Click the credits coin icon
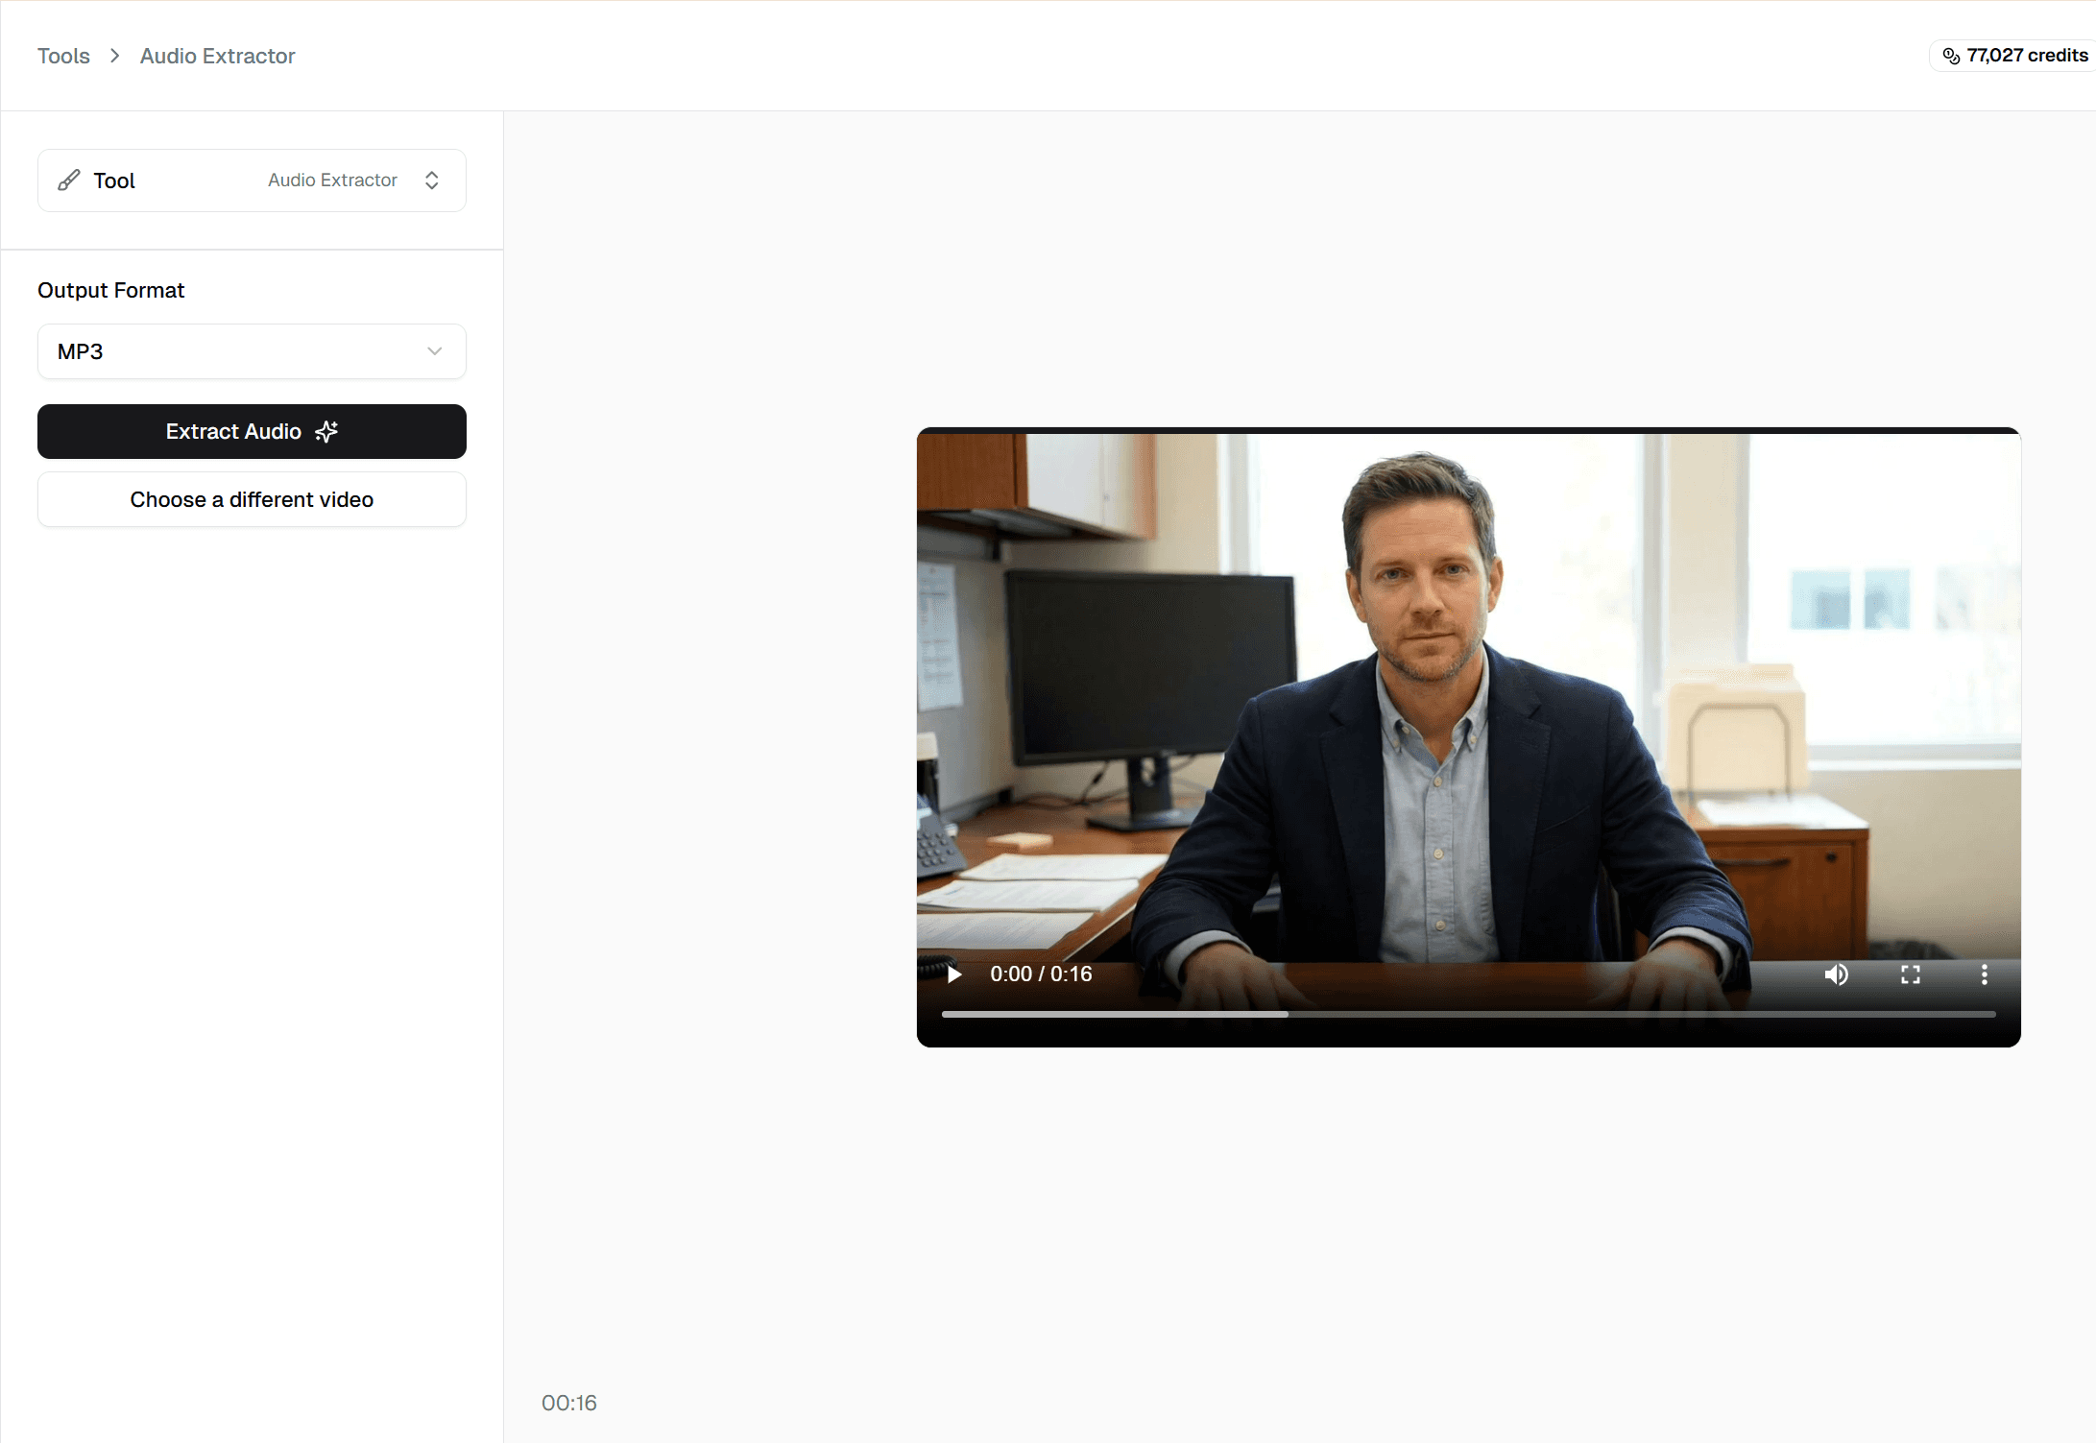The width and height of the screenshot is (2096, 1443). point(1950,56)
